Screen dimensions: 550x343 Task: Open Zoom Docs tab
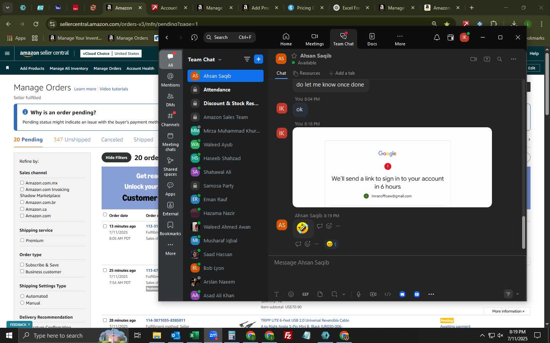coord(372,39)
